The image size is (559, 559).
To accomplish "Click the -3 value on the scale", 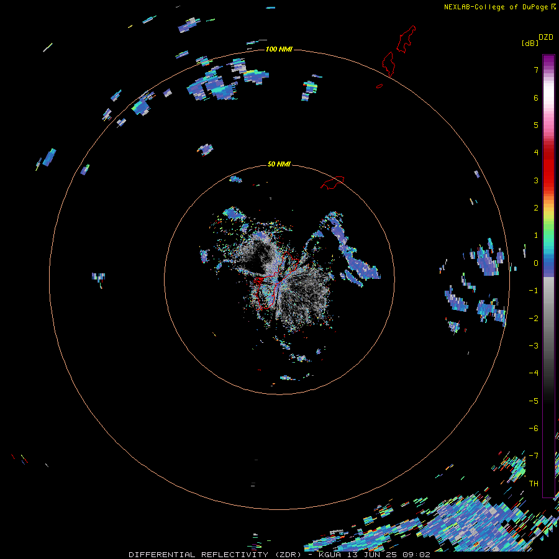I will pos(534,346).
